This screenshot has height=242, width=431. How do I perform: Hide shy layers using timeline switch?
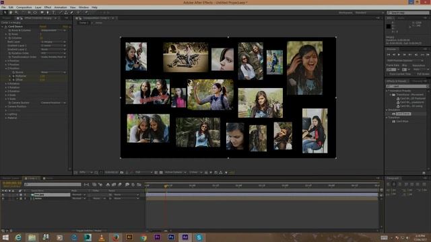pyautogui.click(x=108, y=185)
